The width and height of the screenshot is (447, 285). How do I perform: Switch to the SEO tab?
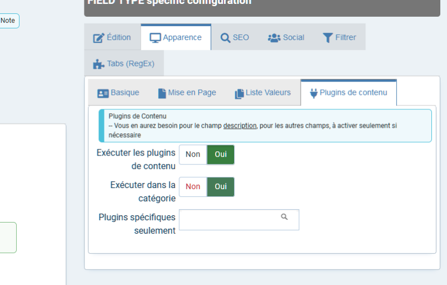point(235,37)
